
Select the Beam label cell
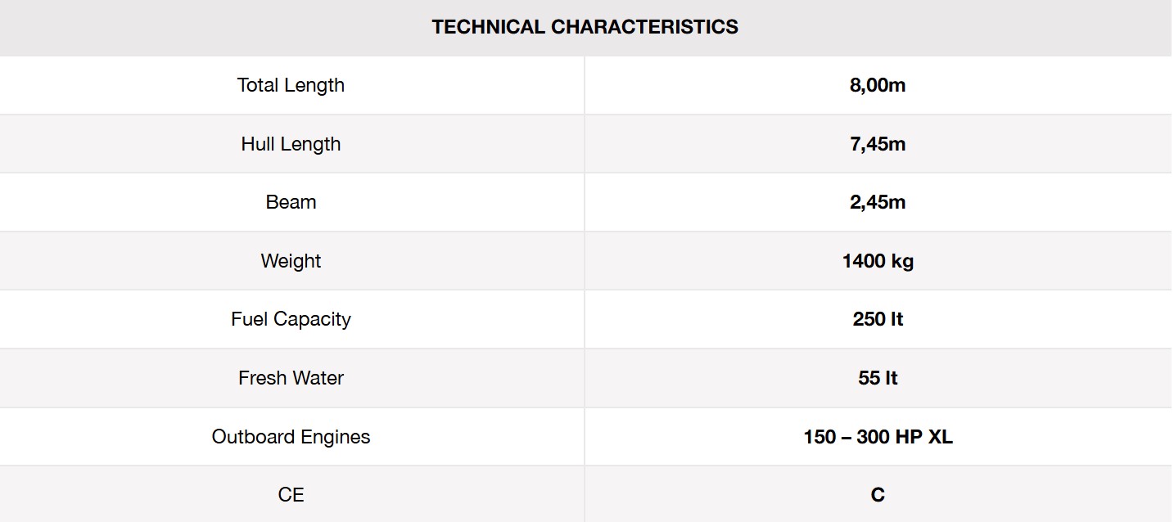coord(291,202)
